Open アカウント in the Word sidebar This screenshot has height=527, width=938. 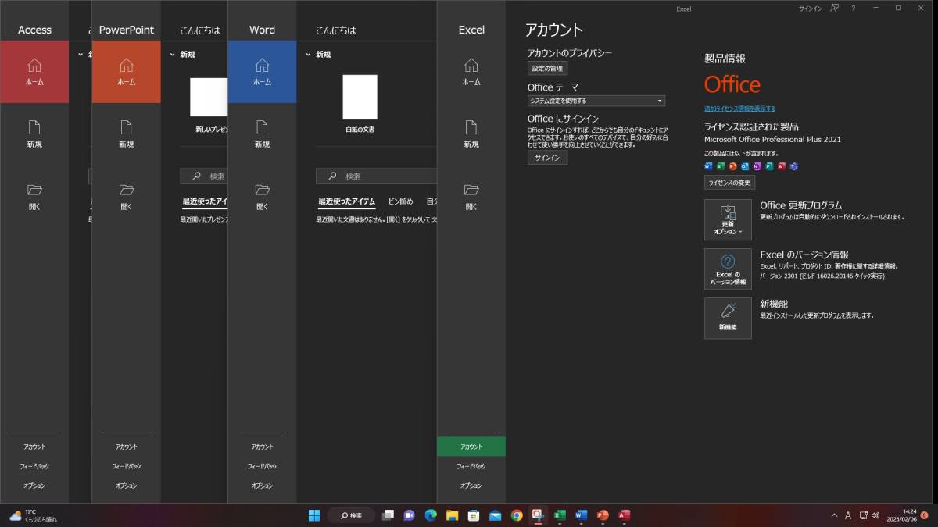point(262,447)
